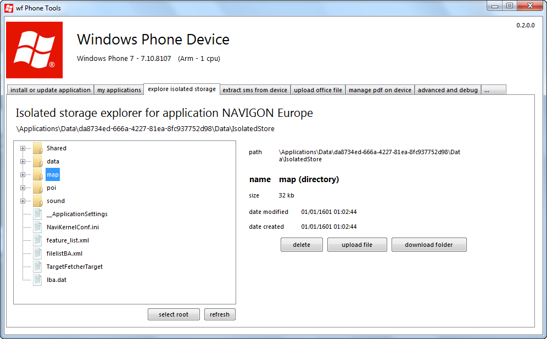Open the install or update application tab
The width and height of the screenshot is (547, 339).
tap(50, 90)
